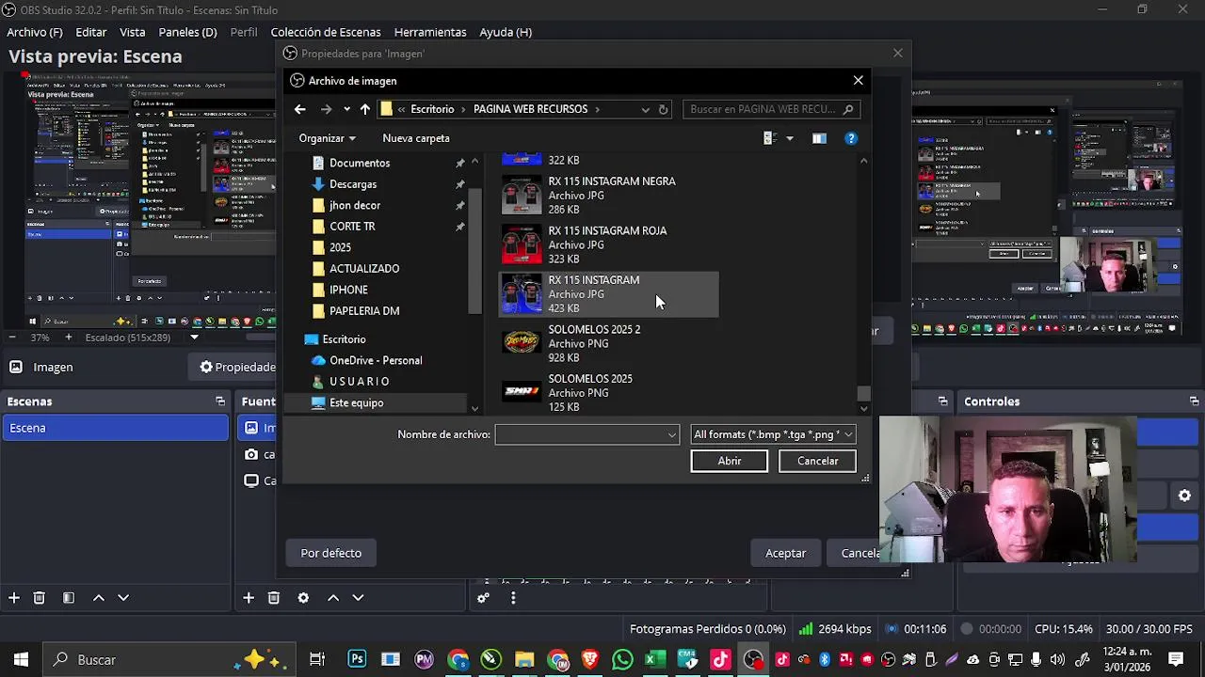Image resolution: width=1205 pixels, height=677 pixels.
Task: Select the SOLOMELOS 2025 PNG file
Action: 608,392
